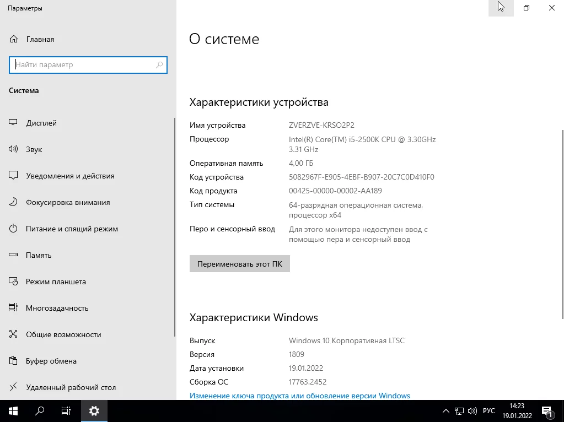Open Task View on the taskbar
The image size is (564, 422).
pos(66,411)
